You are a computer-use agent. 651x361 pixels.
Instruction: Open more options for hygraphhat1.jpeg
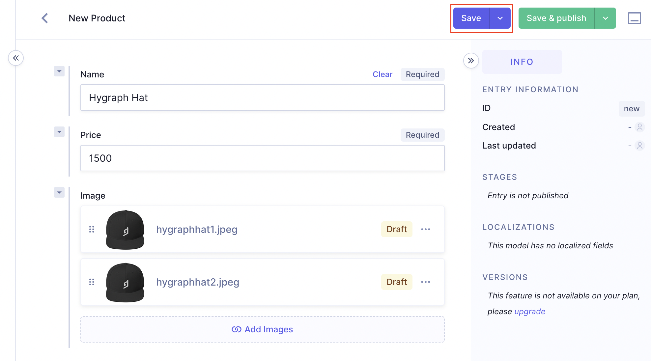(x=426, y=229)
